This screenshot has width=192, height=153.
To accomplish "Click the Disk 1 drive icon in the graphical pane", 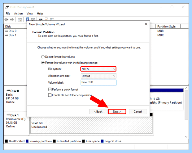I will point(8,115).
